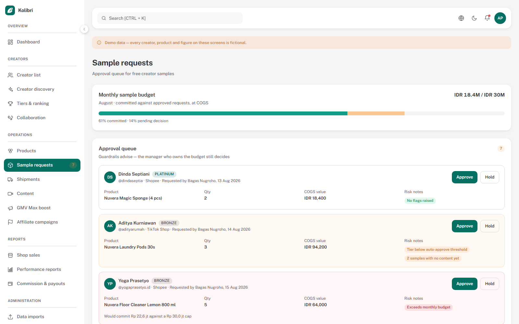
Task: Click the Data imports upload icon
Action: click(10, 317)
